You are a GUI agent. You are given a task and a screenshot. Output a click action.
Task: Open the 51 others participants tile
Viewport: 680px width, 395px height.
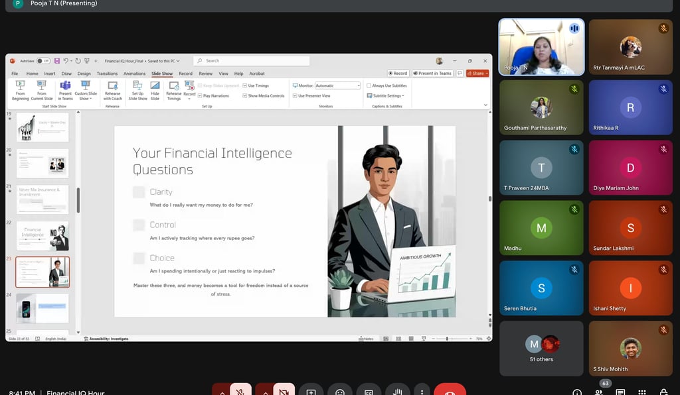(541, 348)
